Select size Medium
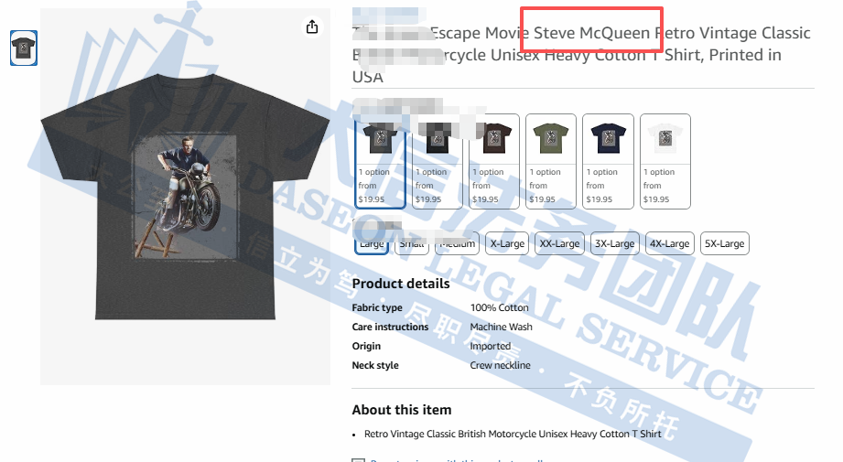The width and height of the screenshot is (843, 462). click(457, 243)
